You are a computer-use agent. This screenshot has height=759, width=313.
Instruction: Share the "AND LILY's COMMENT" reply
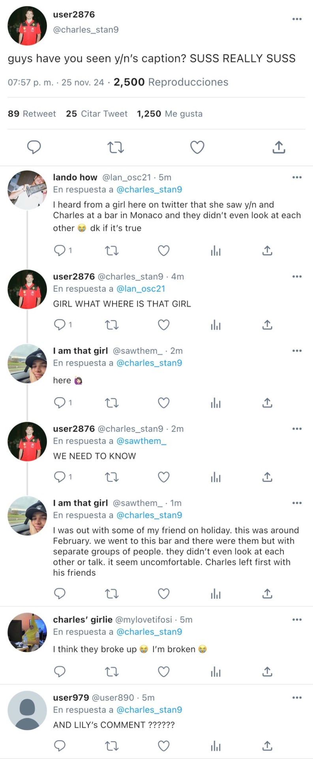(267, 746)
